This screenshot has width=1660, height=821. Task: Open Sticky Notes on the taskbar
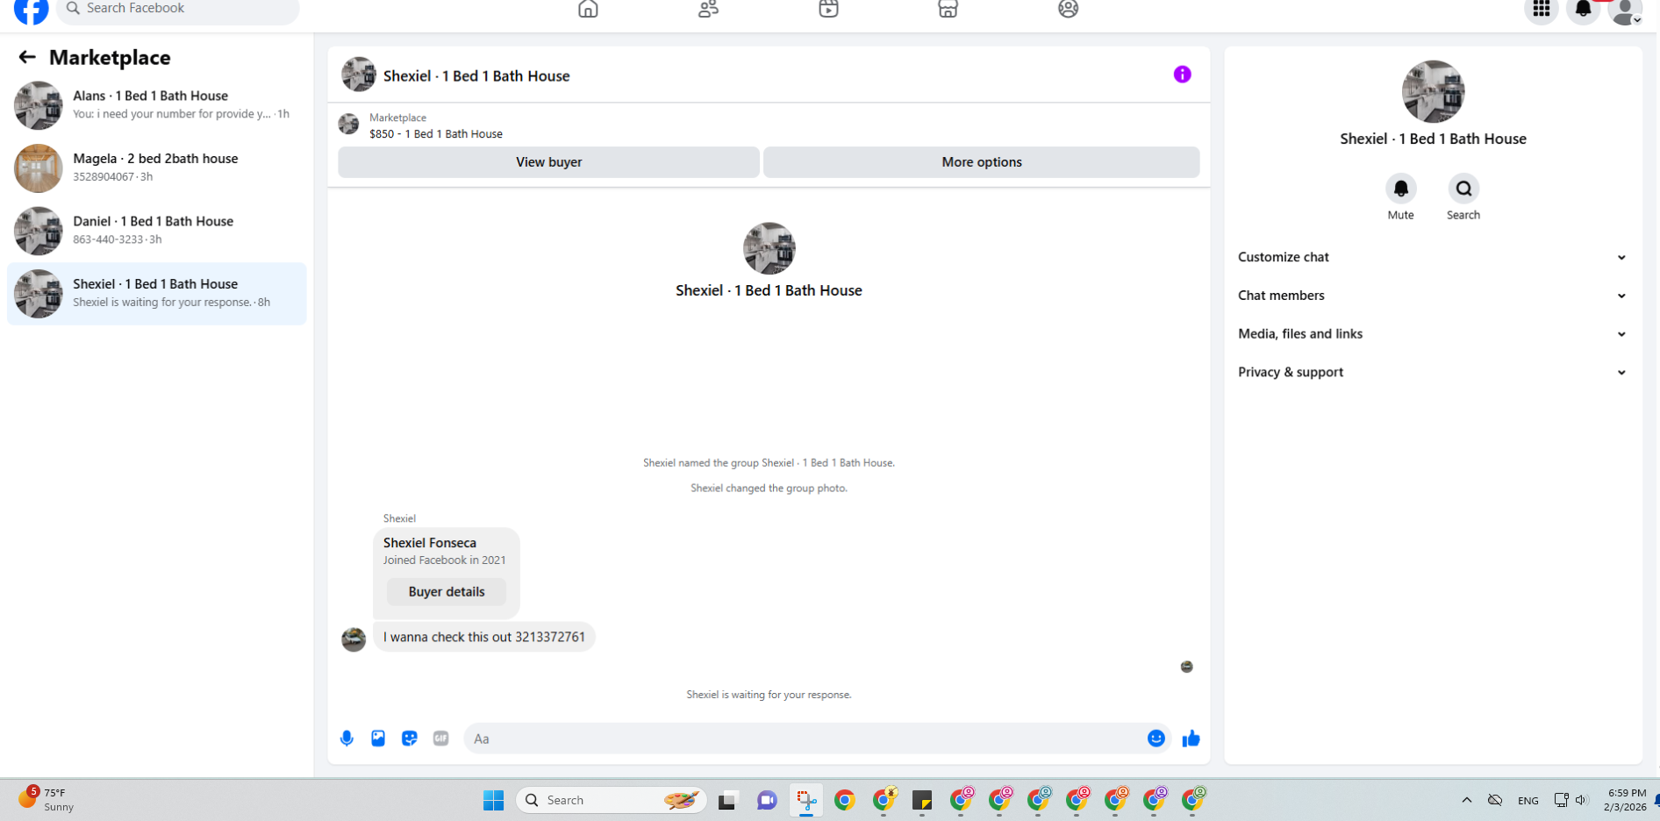[x=921, y=800]
